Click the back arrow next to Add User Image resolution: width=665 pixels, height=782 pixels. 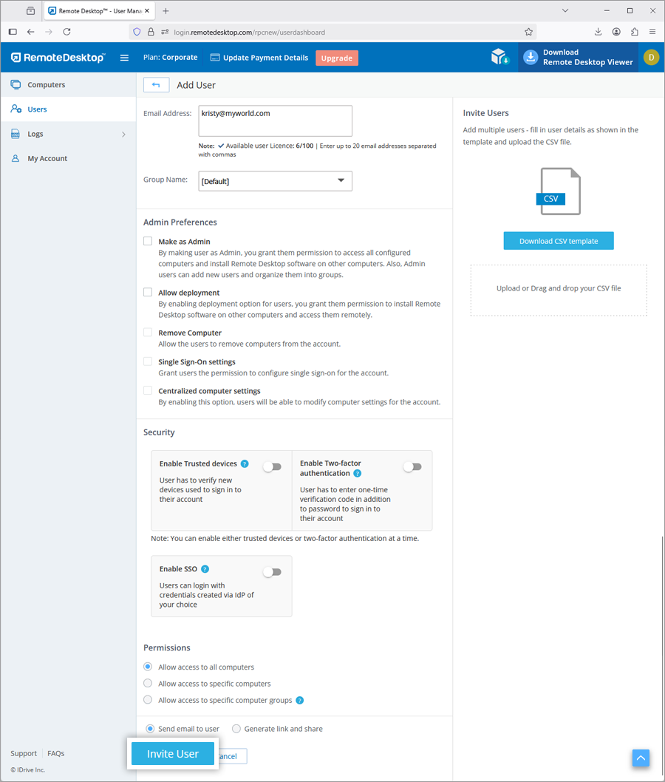click(x=156, y=85)
